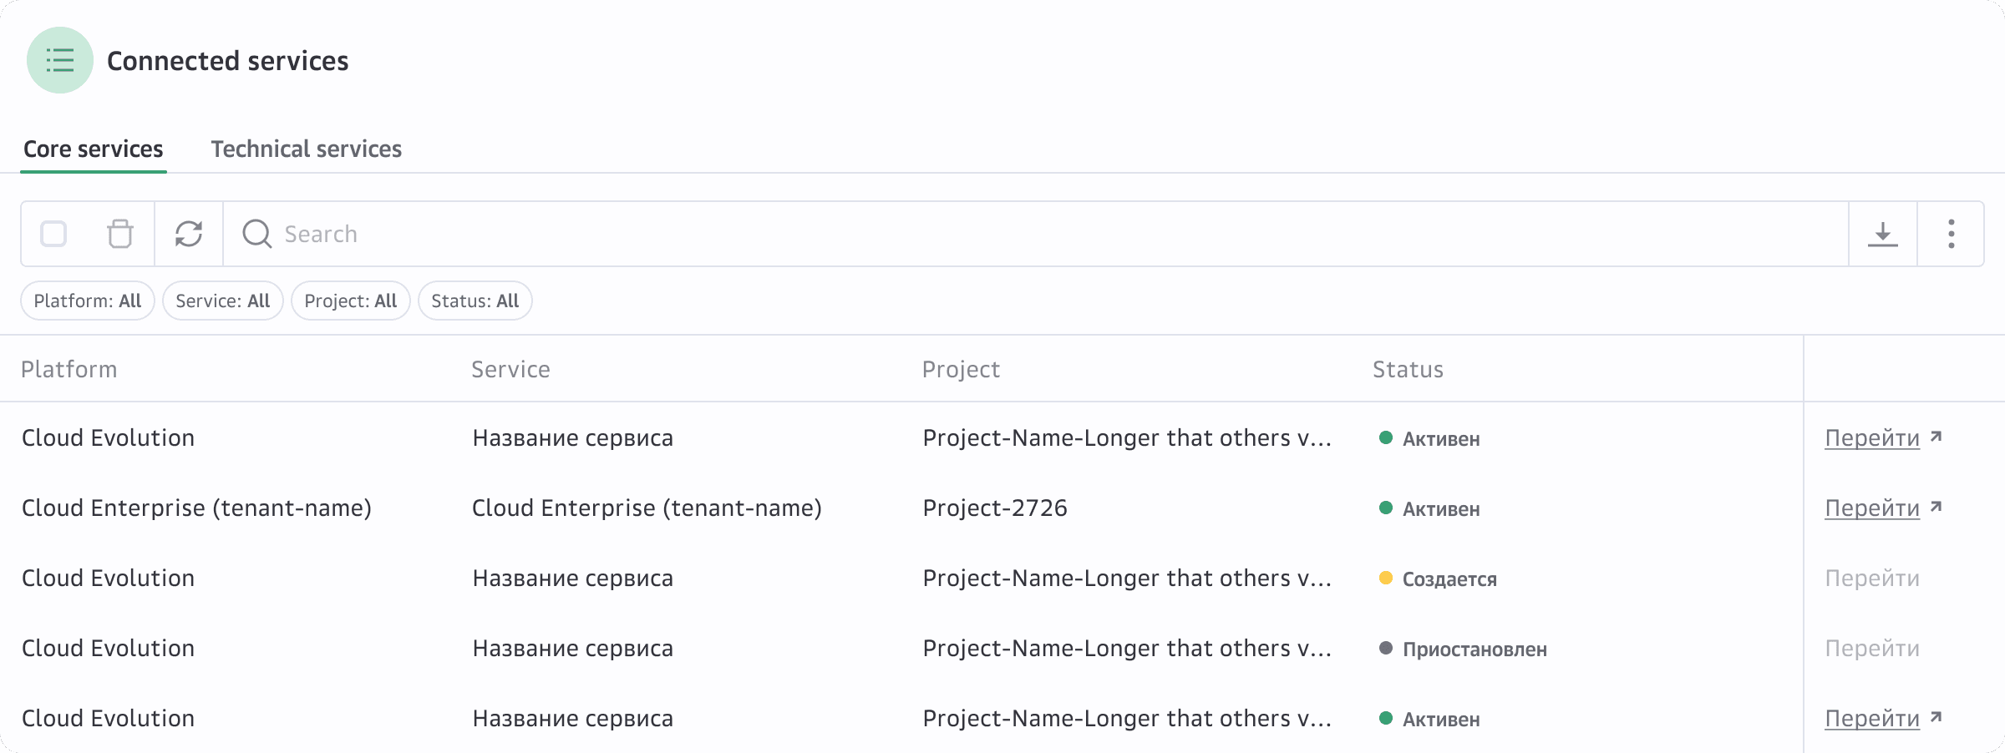The height and width of the screenshot is (753, 2005).
Task: Tick the select-all checkbox in toolbar
Action: pyautogui.click(x=53, y=234)
